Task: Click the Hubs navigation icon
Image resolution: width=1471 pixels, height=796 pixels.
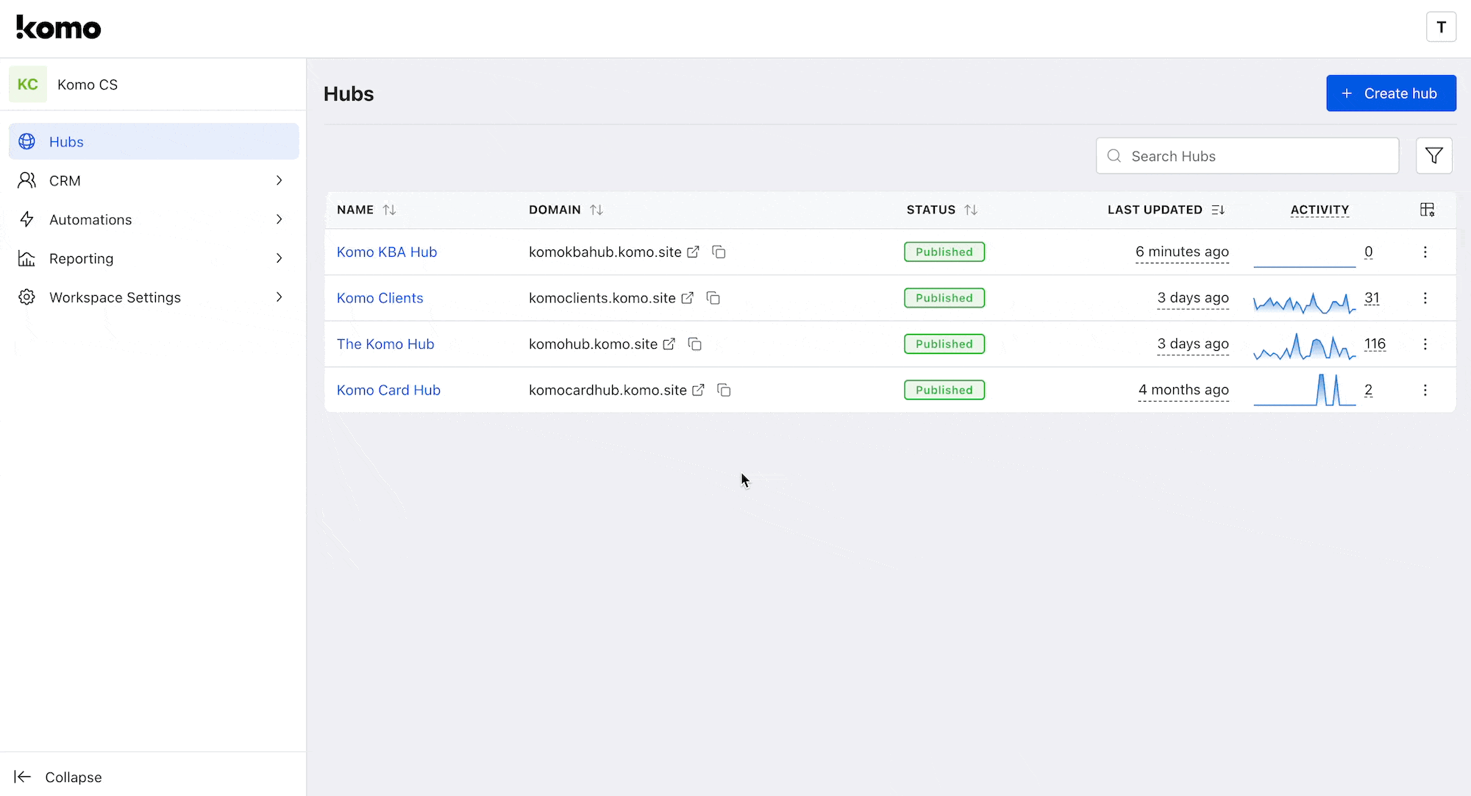Action: [26, 141]
